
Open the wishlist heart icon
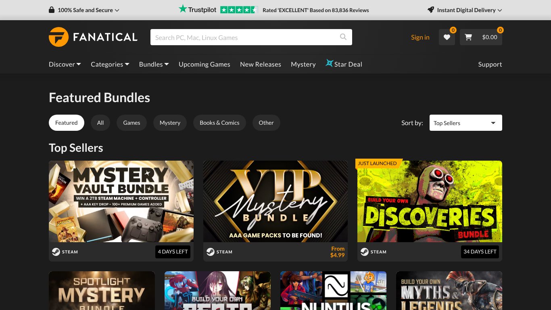coord(447,37)
